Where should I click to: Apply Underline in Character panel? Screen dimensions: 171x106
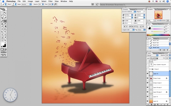(141, 27)
